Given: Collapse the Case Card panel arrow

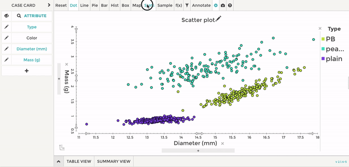Looking at the screenshot, I should click(x=49, y=5).
